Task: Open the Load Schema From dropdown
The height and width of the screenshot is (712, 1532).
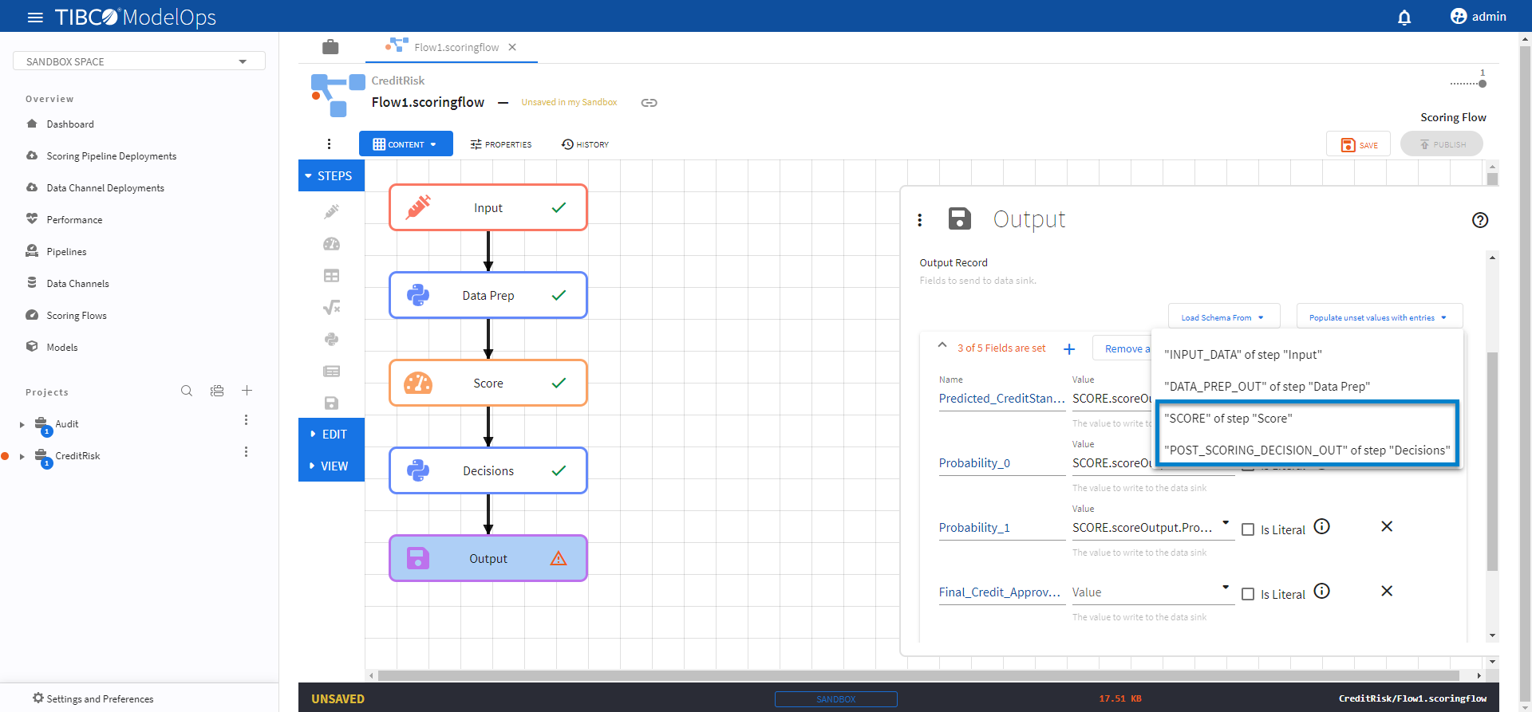Action: 1224,317
